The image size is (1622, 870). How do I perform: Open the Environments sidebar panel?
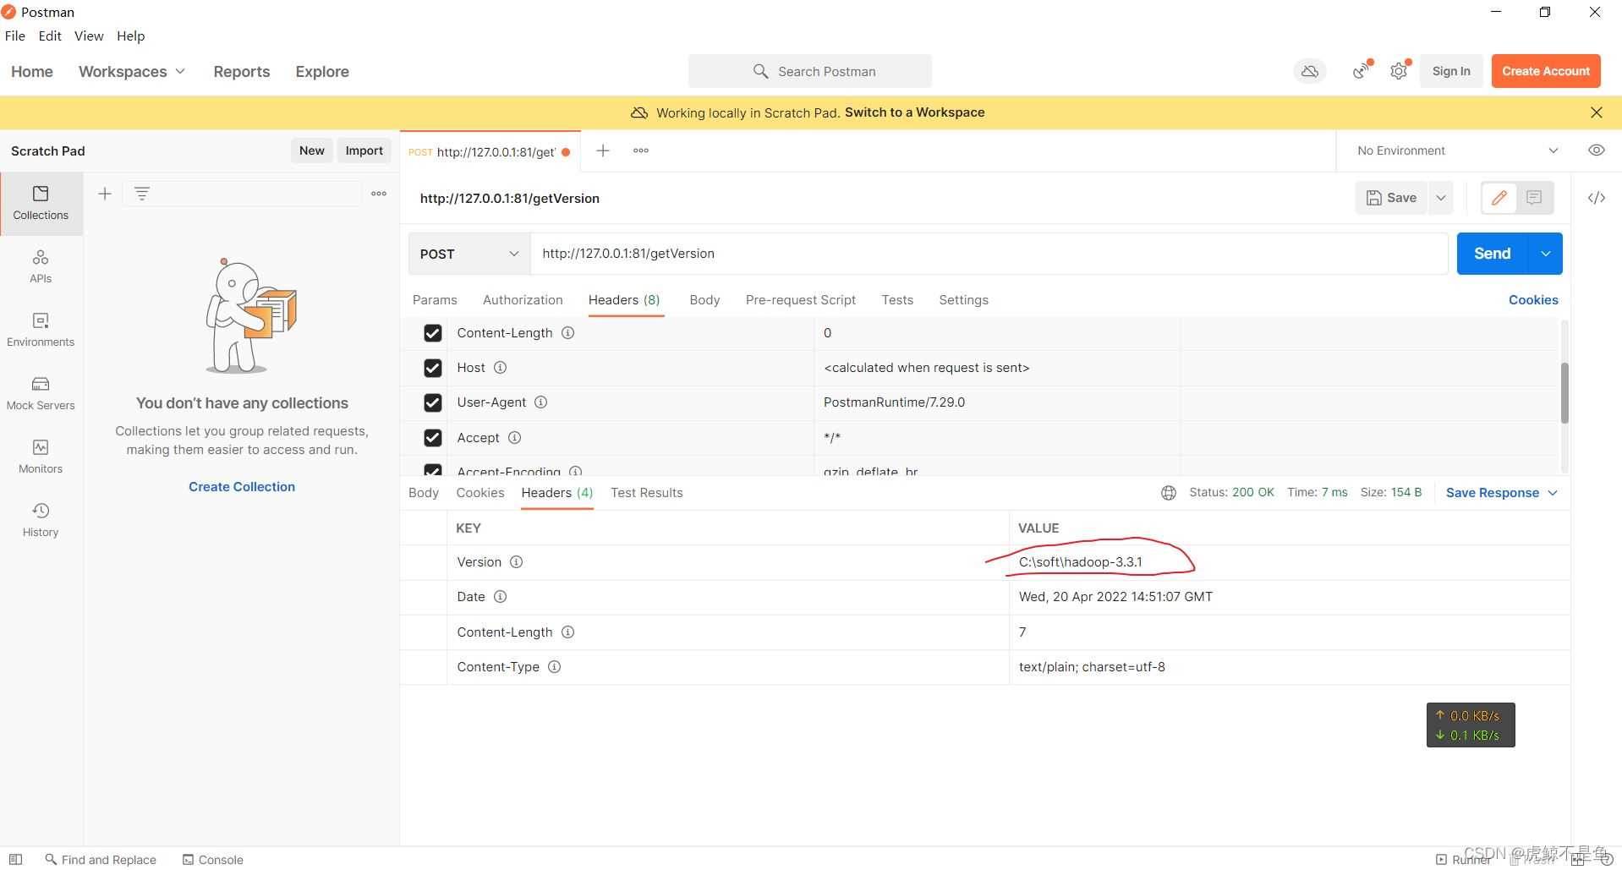tap(41, 330)
